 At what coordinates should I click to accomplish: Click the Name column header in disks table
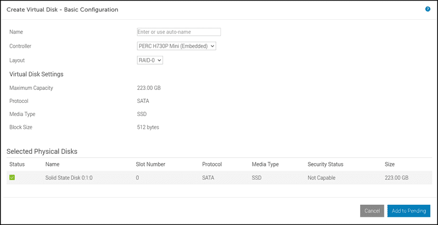(53, 164)
